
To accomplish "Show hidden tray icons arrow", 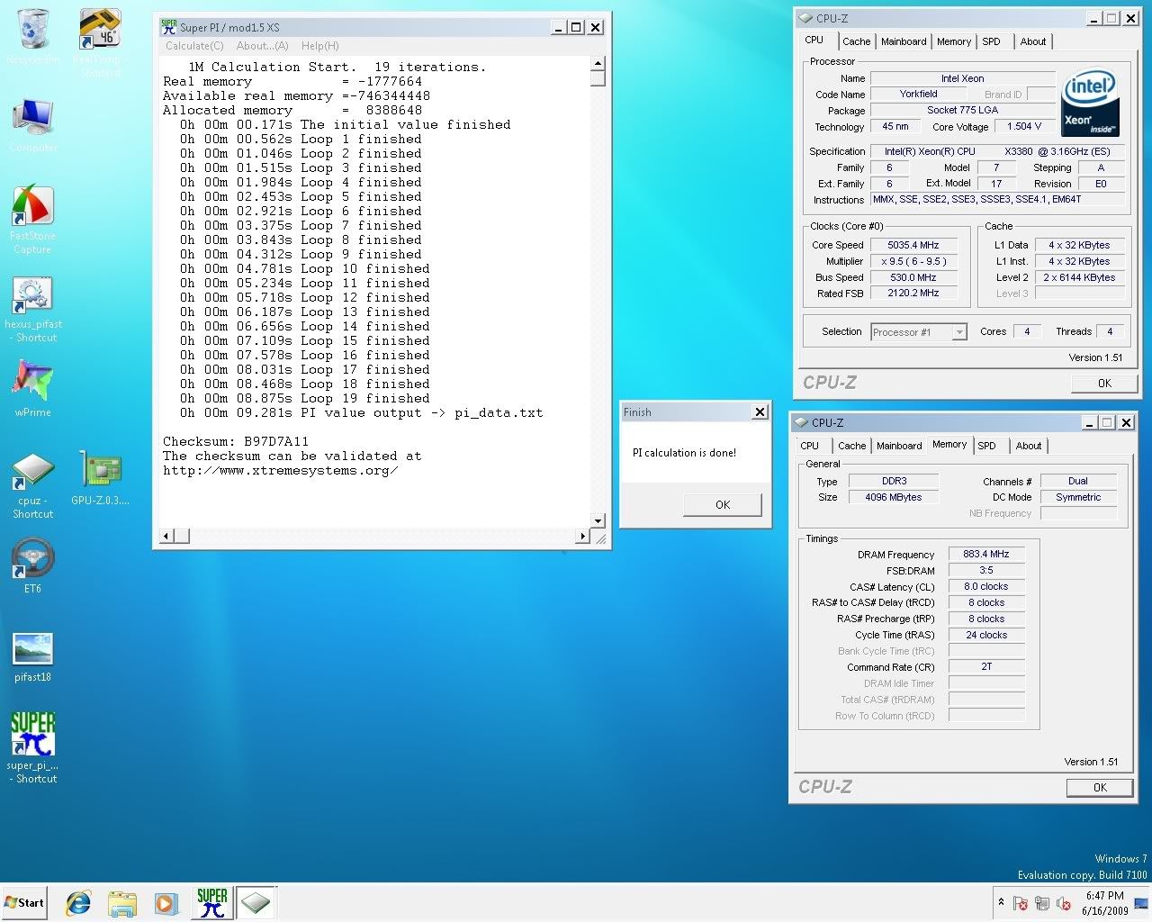I will (x=1001, y=902).
